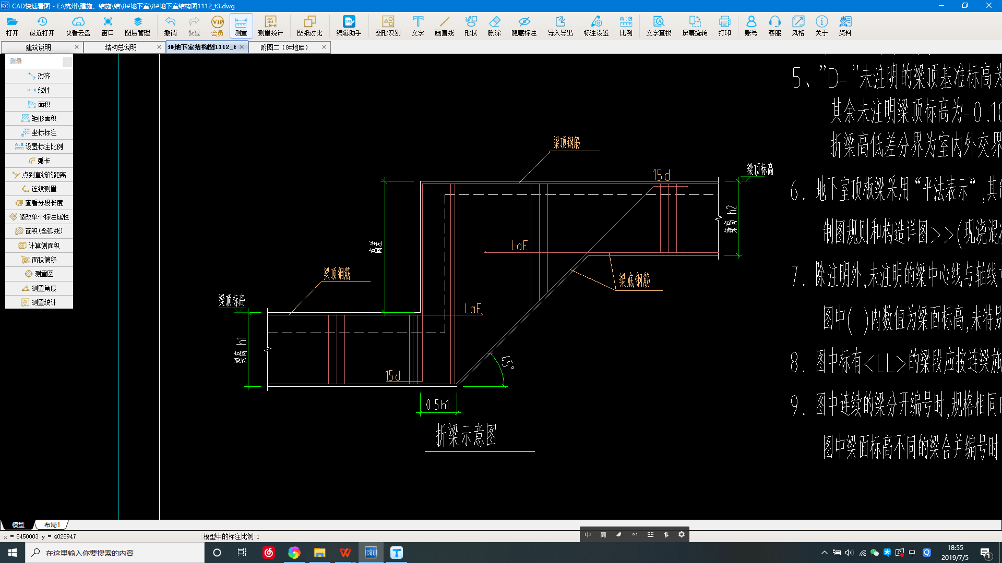1002x563 pixels.
Task: Open 设置标注比例 in measure panel
Action: click(39, 146)
